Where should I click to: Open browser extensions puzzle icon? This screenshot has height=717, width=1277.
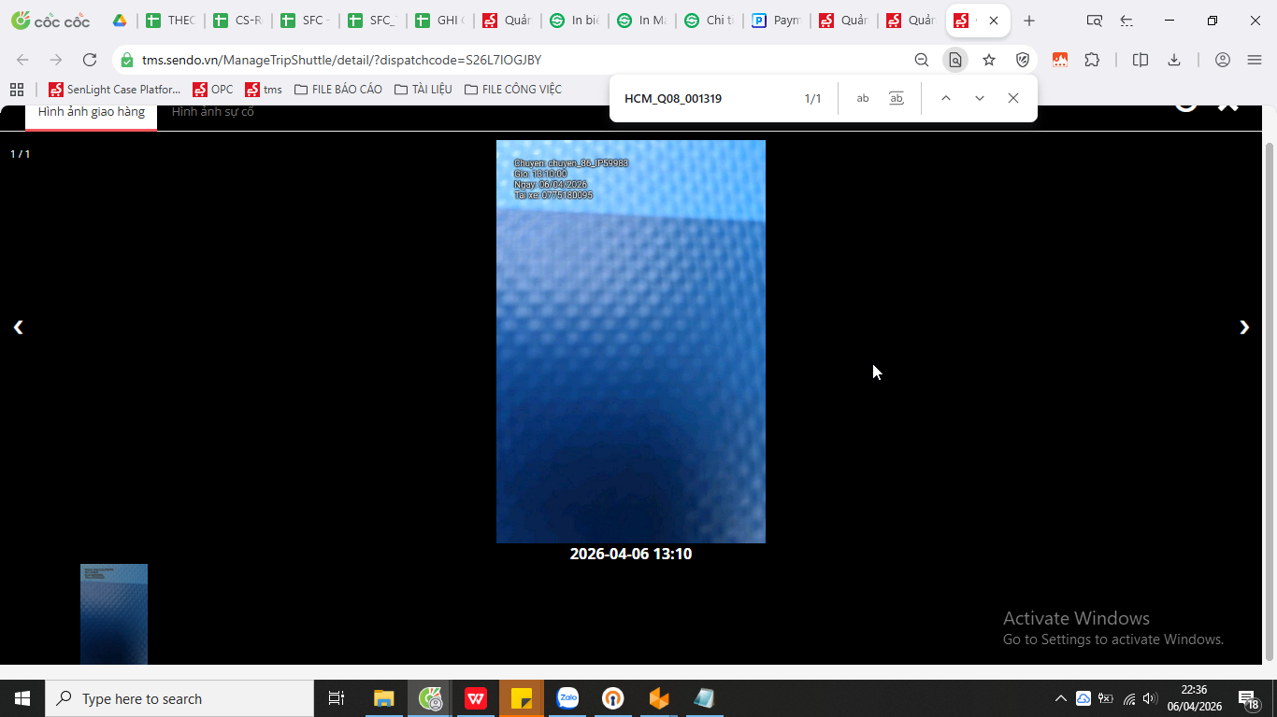point(1092,60)
